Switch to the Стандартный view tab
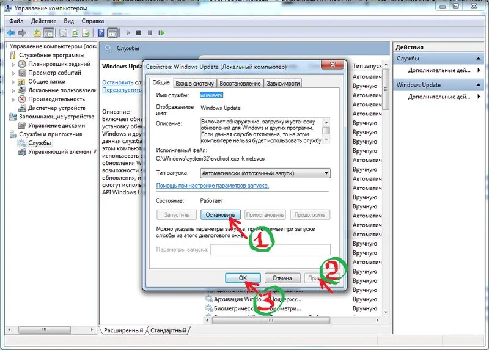 click(x=168, y=330)
